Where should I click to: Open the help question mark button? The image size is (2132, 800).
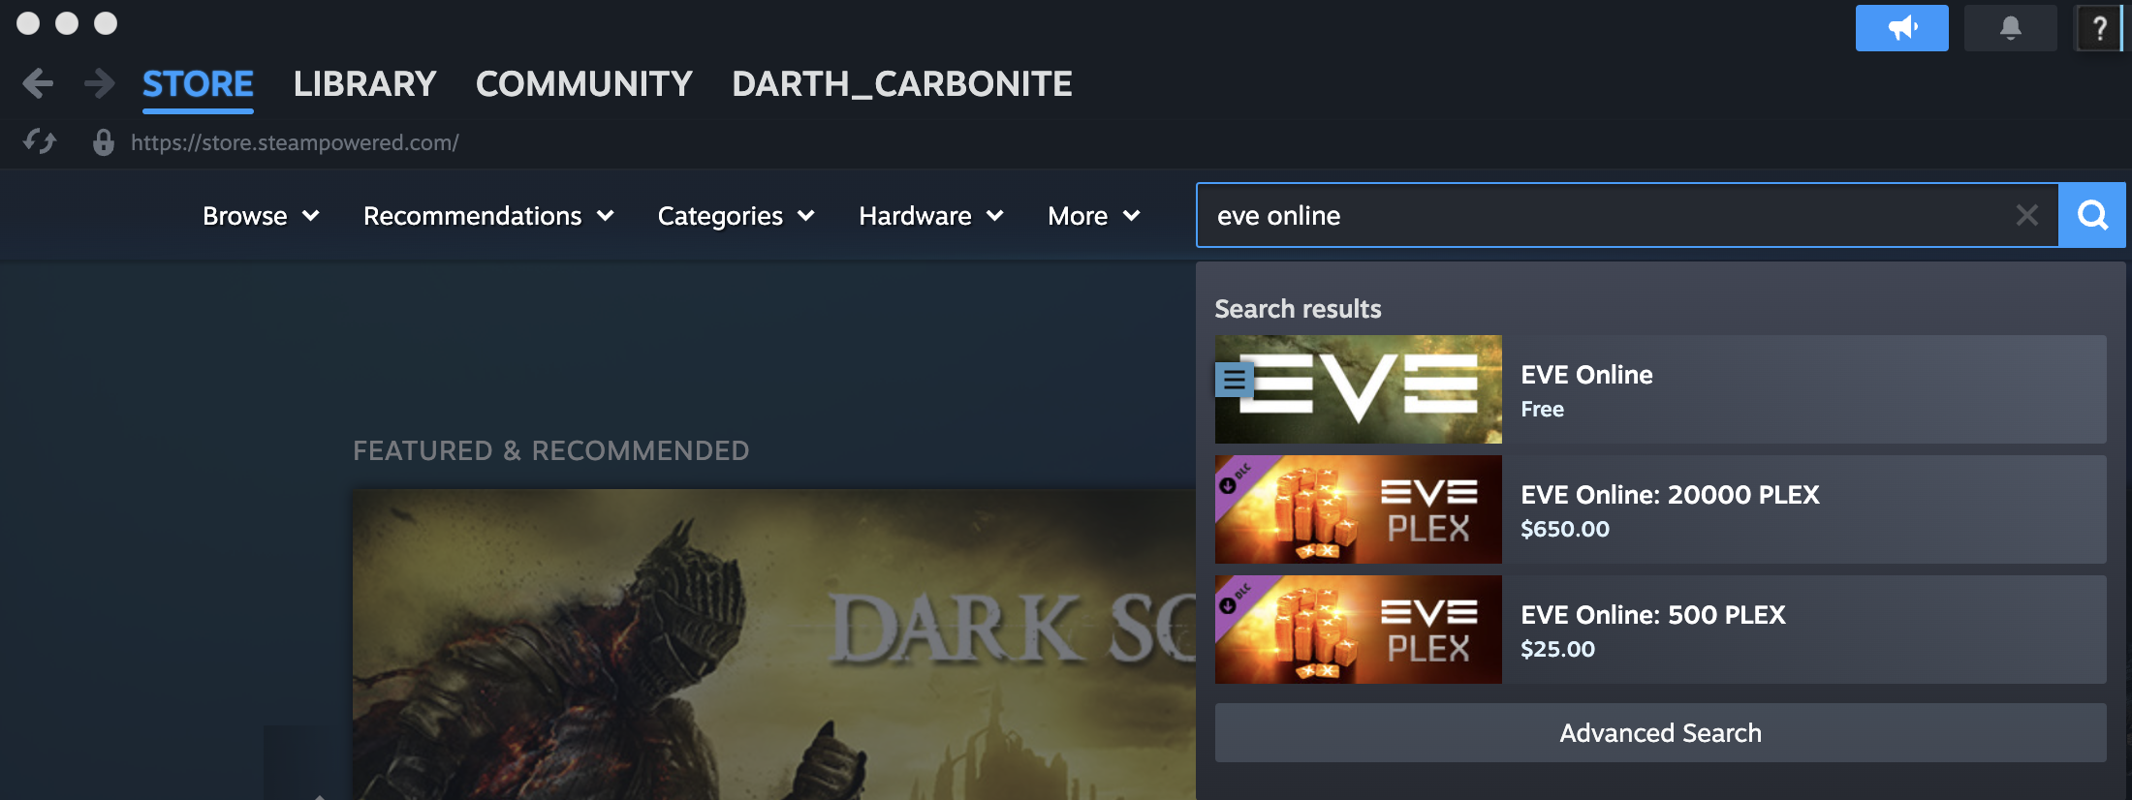point(2099,28)
